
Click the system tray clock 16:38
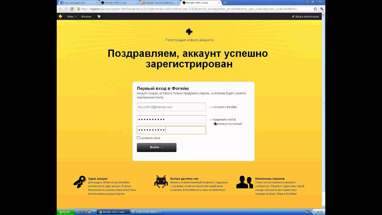(x=319, y=212)
